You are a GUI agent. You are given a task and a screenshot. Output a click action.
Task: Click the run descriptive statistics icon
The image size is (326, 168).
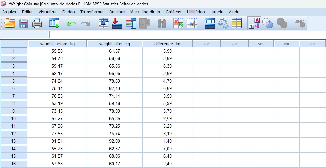click(144, 23)
